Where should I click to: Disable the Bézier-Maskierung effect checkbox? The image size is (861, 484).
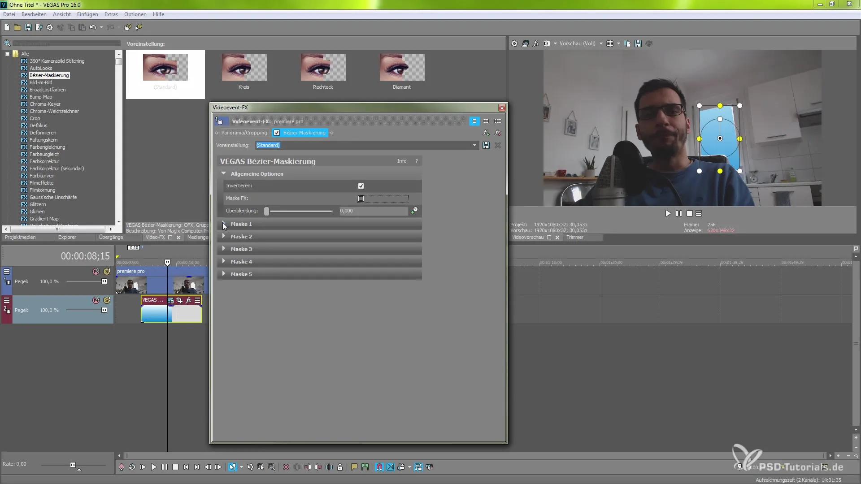pyautogui.click(x=277, y=133)
